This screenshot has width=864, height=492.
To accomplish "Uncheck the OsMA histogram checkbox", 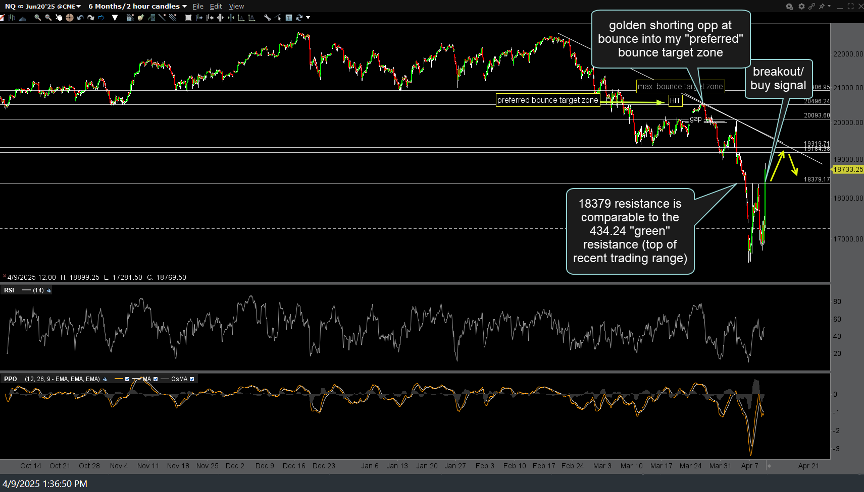I will point(192,379).
